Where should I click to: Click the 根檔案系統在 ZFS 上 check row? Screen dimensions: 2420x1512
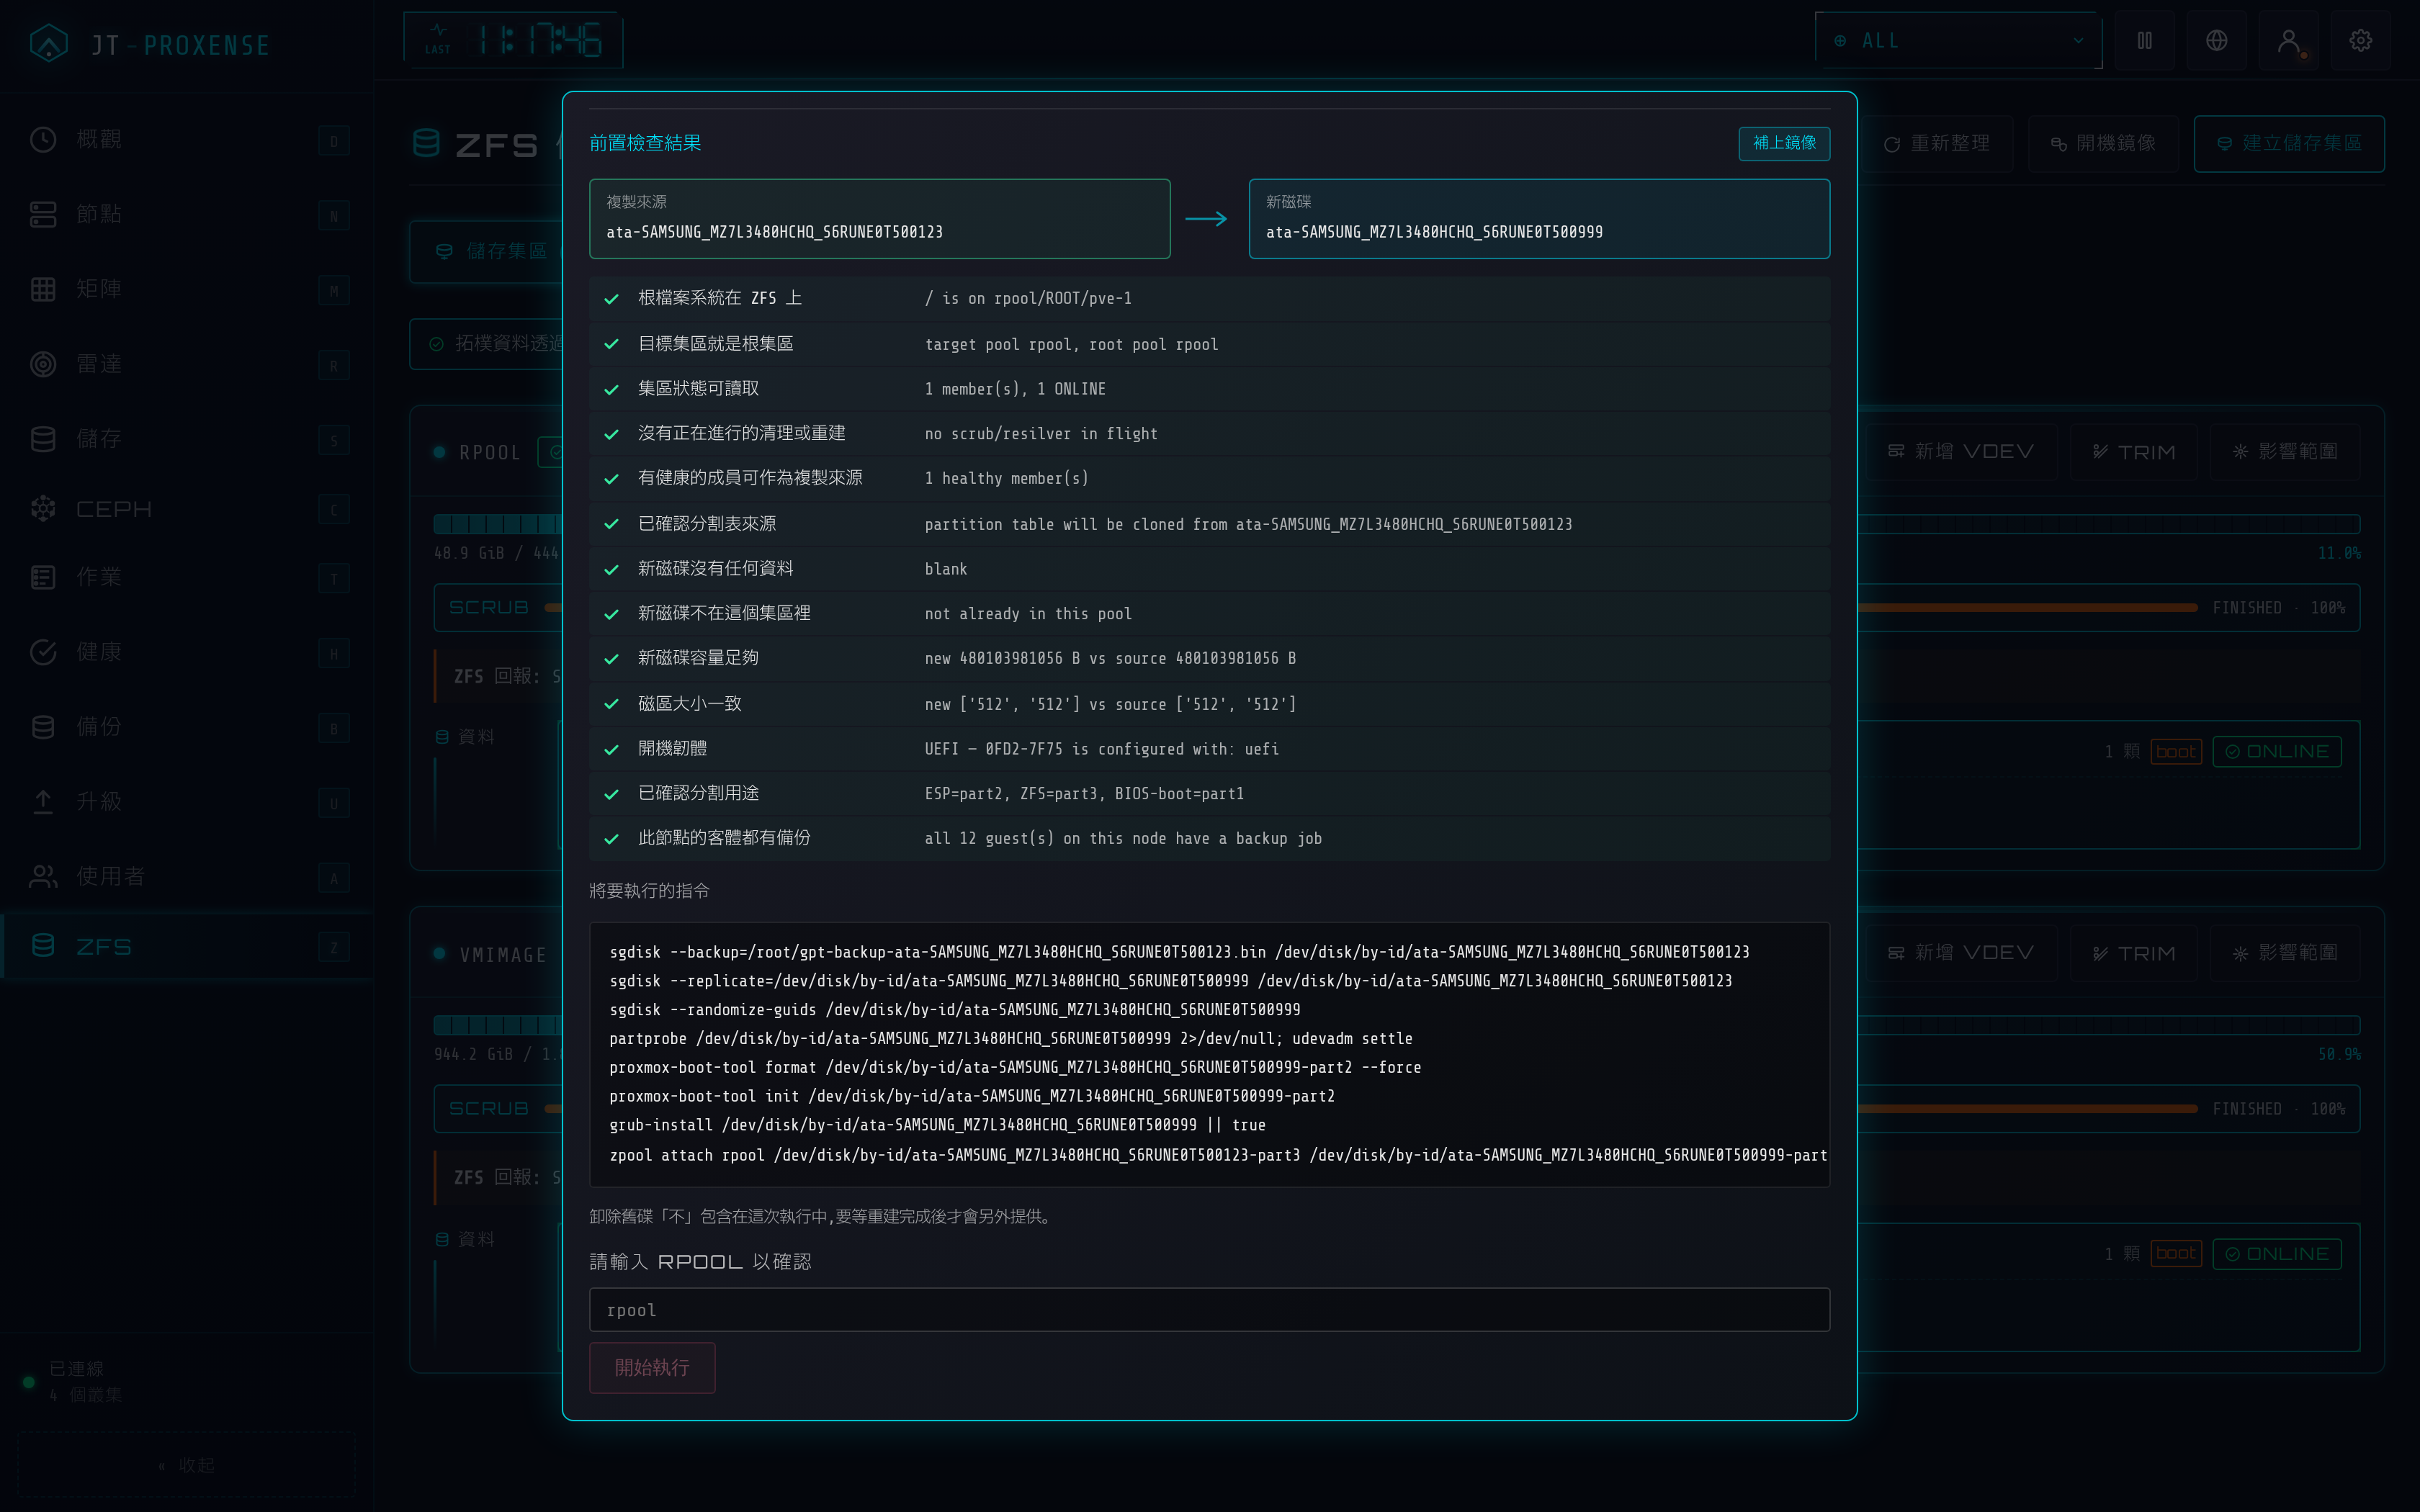click(x=1209, y=299)
